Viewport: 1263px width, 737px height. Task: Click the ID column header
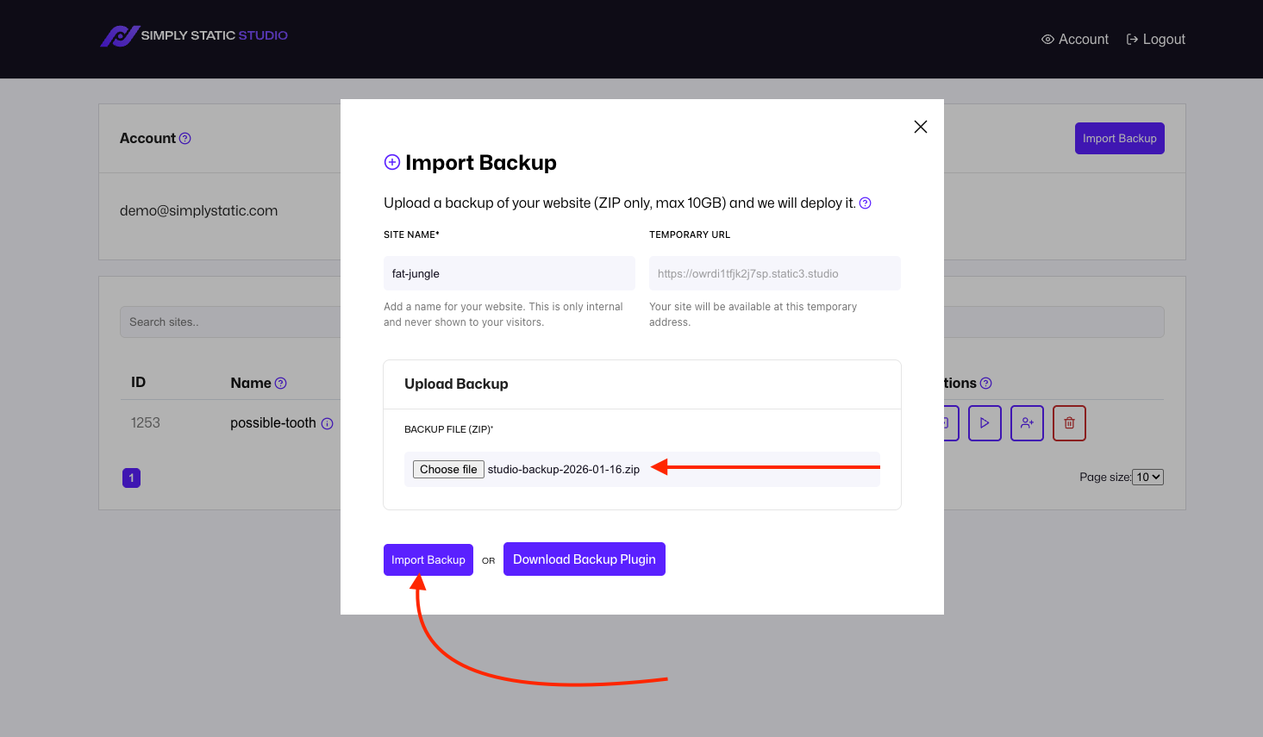tap(138, 382)
